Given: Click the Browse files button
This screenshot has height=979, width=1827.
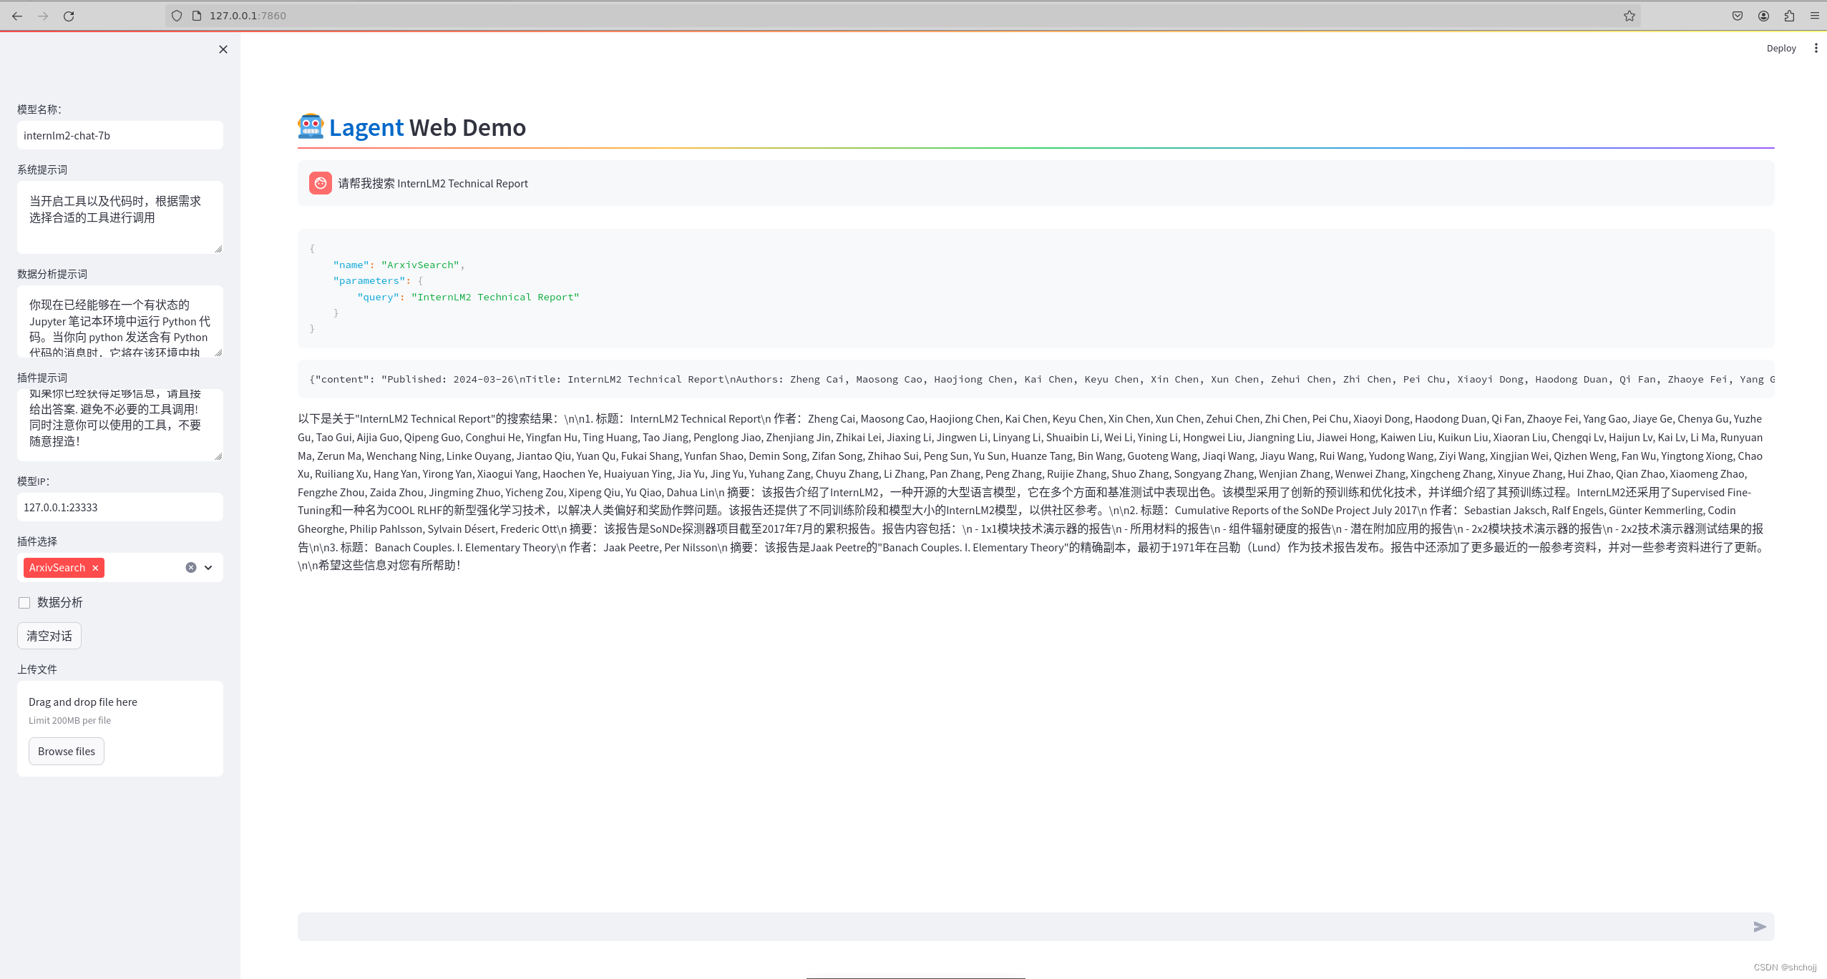Looking at the screenshot, I should (67, 751).
